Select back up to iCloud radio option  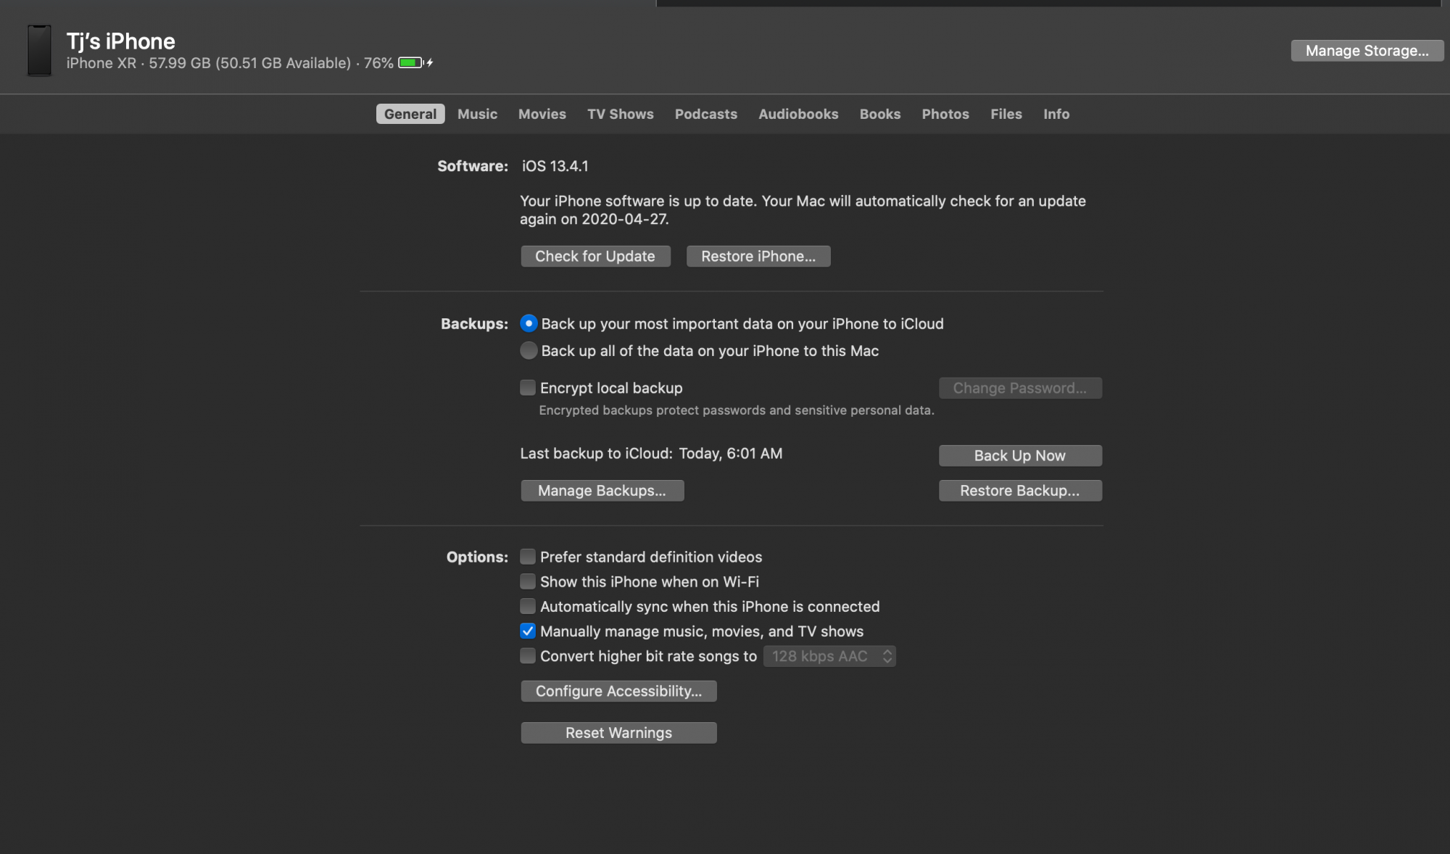(x=529, y=323)
